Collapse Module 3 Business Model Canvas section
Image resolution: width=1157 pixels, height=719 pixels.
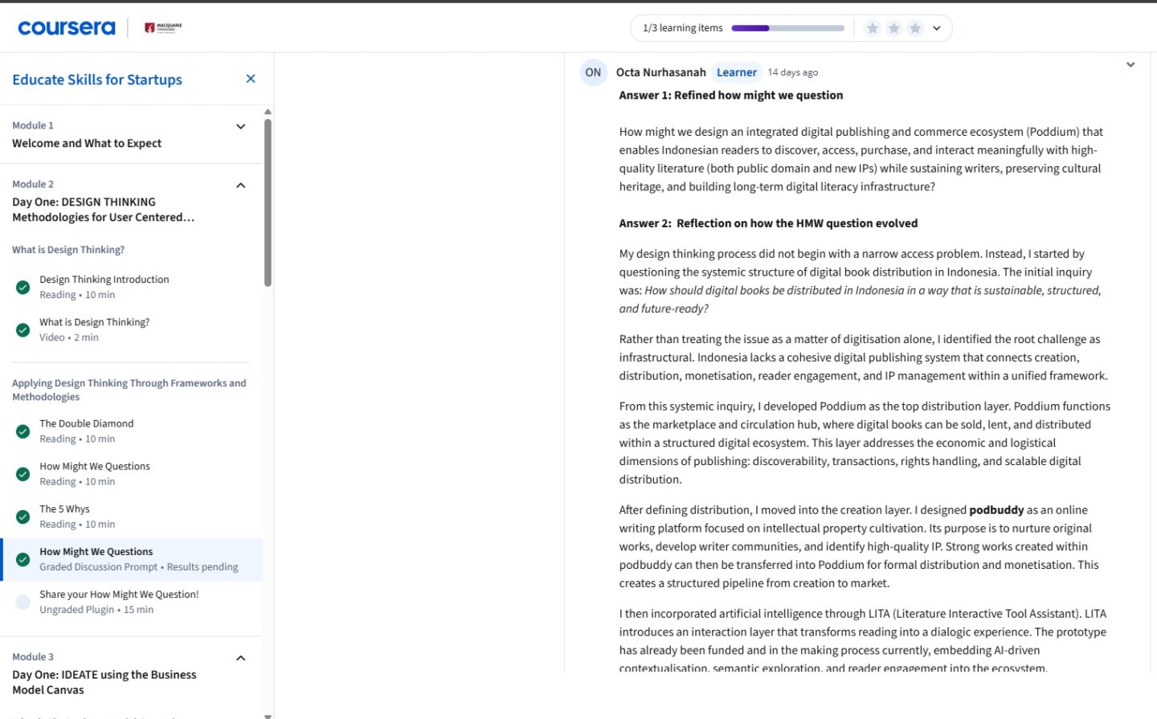click(240, 659)
